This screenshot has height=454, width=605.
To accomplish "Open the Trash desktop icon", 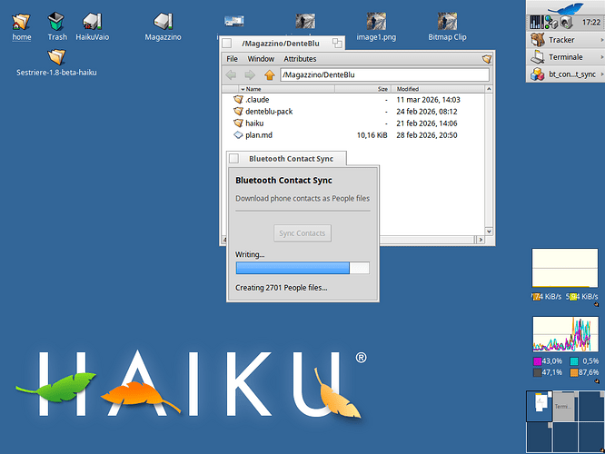I will click(x=57, y=22).
